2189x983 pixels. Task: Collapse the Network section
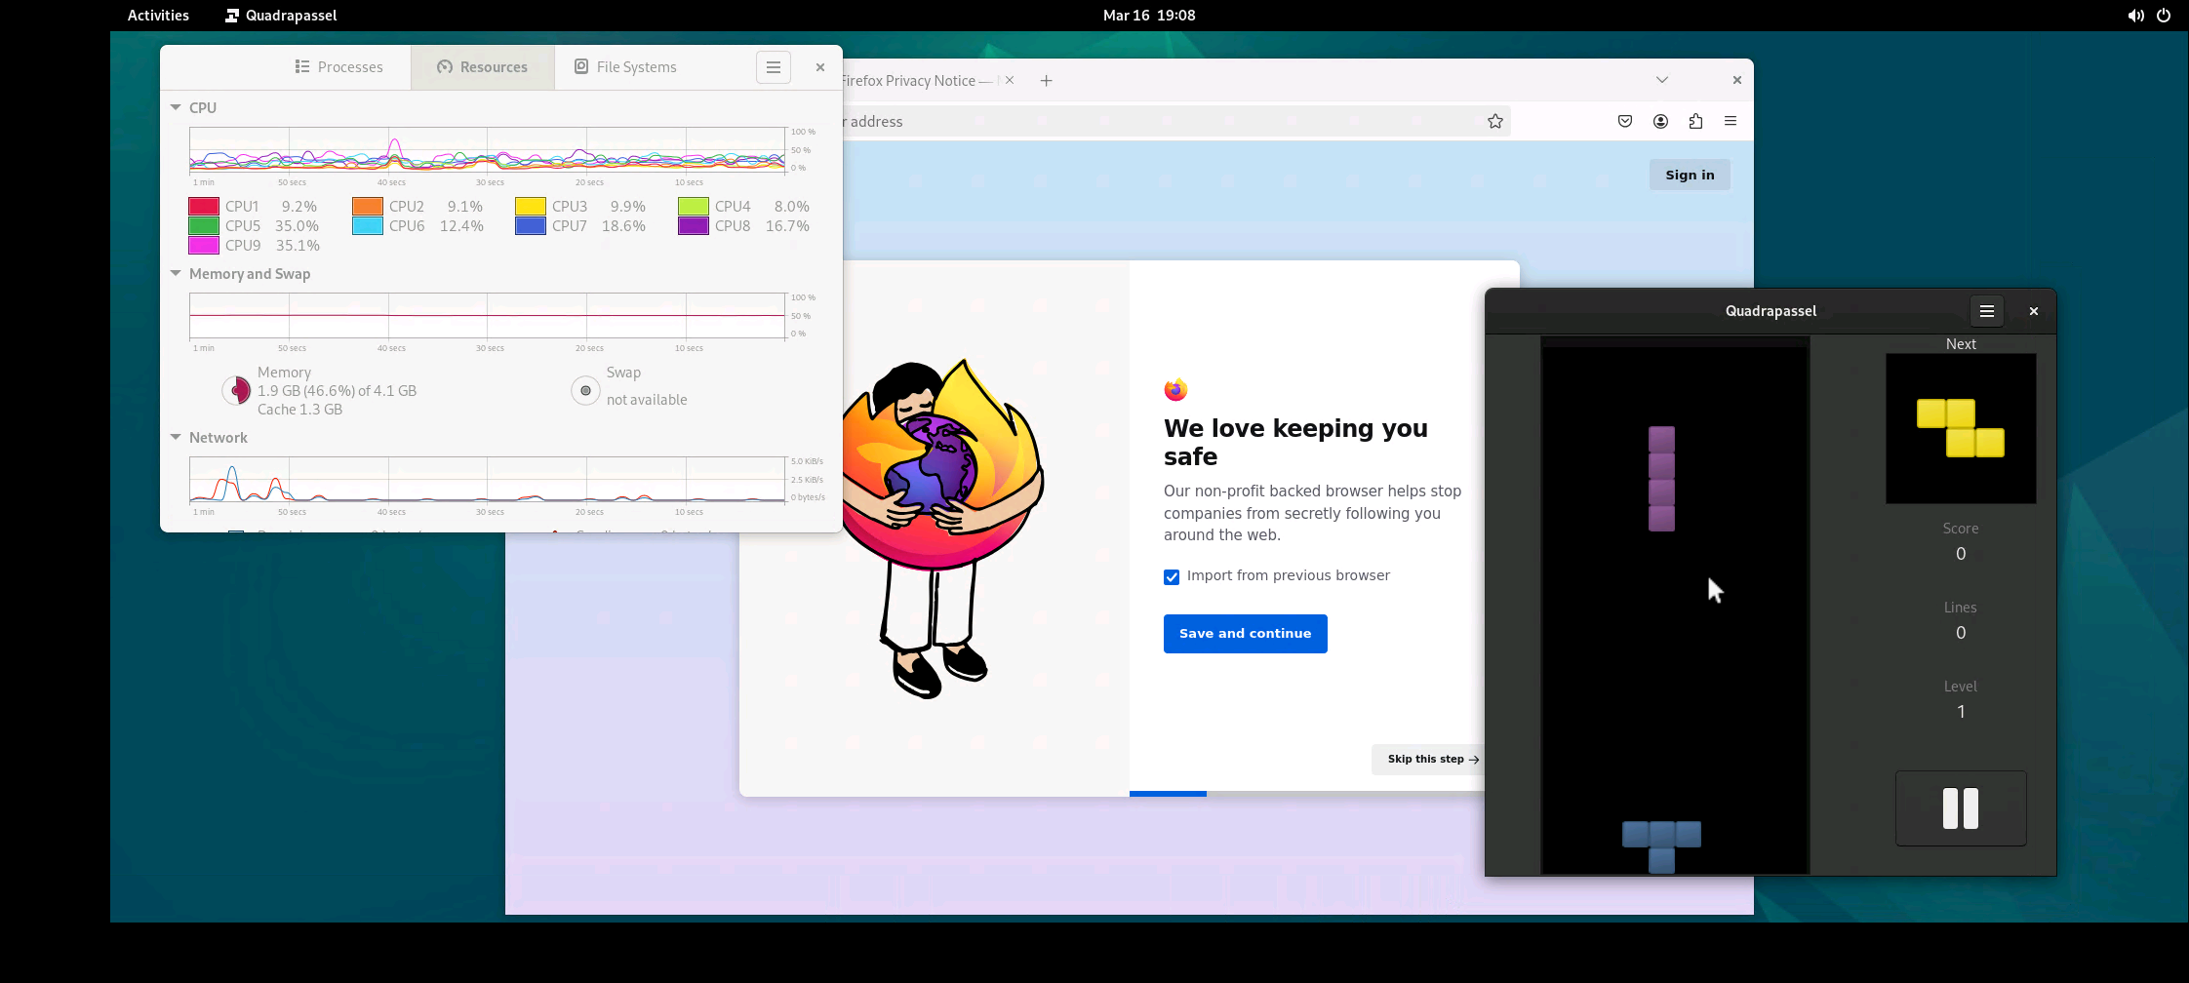coord(176,438)
